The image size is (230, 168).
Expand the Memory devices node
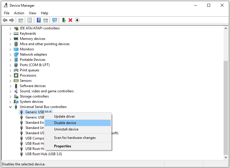point(10,39)
